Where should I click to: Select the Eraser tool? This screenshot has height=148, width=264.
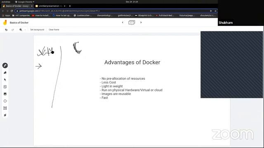[x=5, y=73]
